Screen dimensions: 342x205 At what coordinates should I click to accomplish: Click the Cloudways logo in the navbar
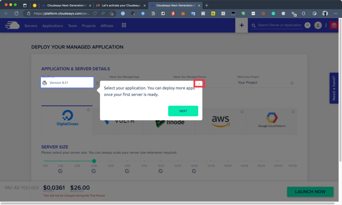[12, 25]
